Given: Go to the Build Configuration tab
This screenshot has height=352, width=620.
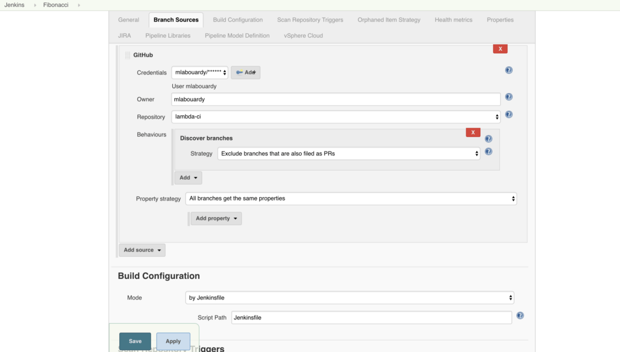Looking at the screenshot, I should 238,20.
